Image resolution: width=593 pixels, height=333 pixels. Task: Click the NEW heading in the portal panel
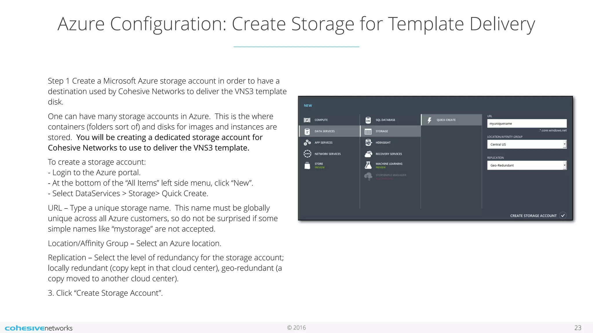tap(308, 106)
